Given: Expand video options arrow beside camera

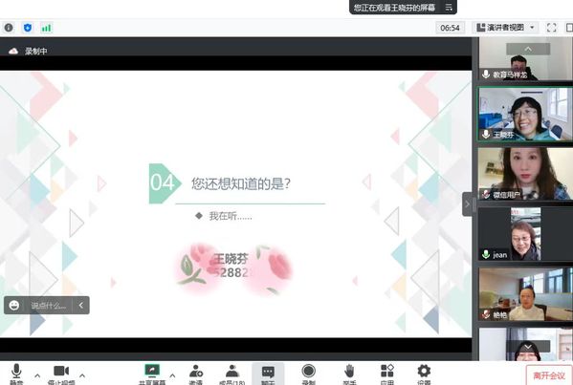Looking at the screenshot, I should pos(82,375).
